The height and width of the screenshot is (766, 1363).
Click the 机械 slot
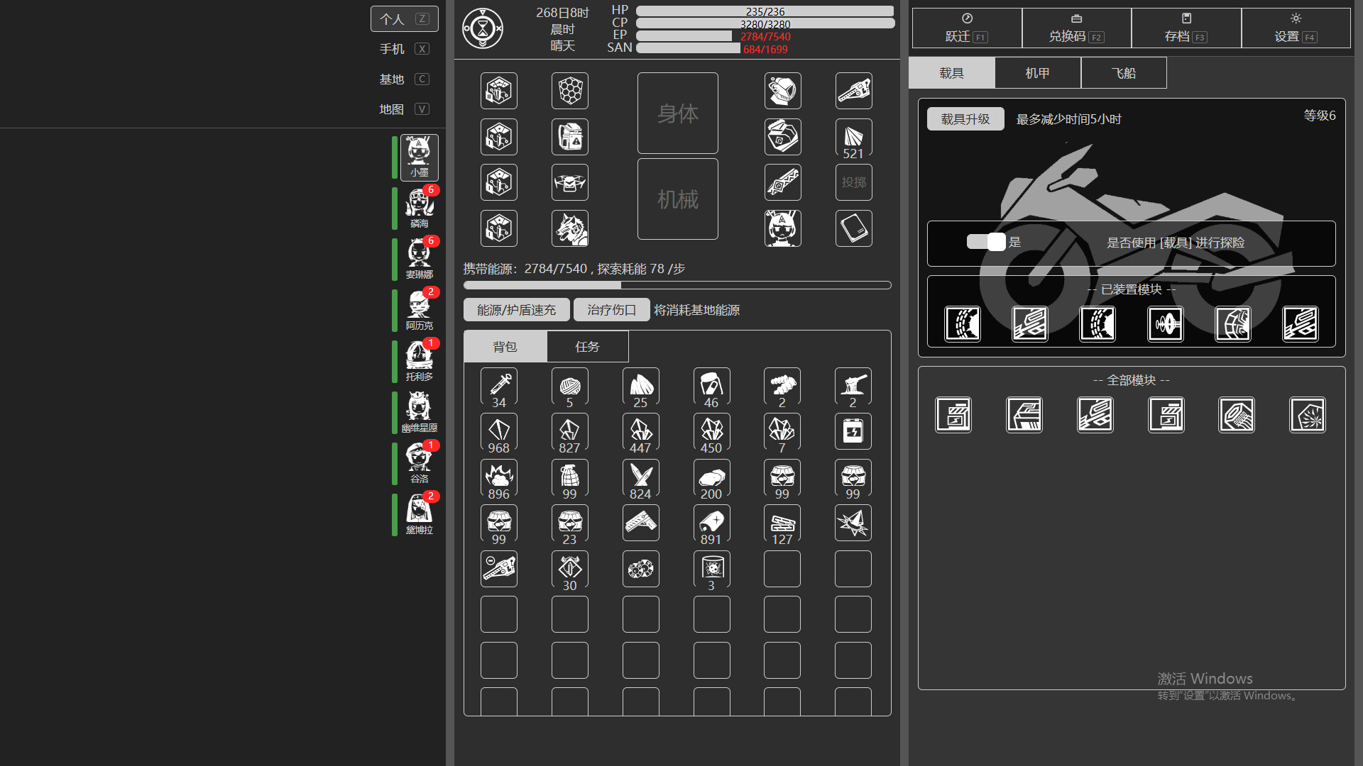coord(677,199)
